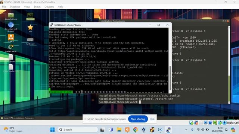Switch to the PuTTY taskbar icon
239x134 pixels.
pyautogui.click(x=168, y=130)
